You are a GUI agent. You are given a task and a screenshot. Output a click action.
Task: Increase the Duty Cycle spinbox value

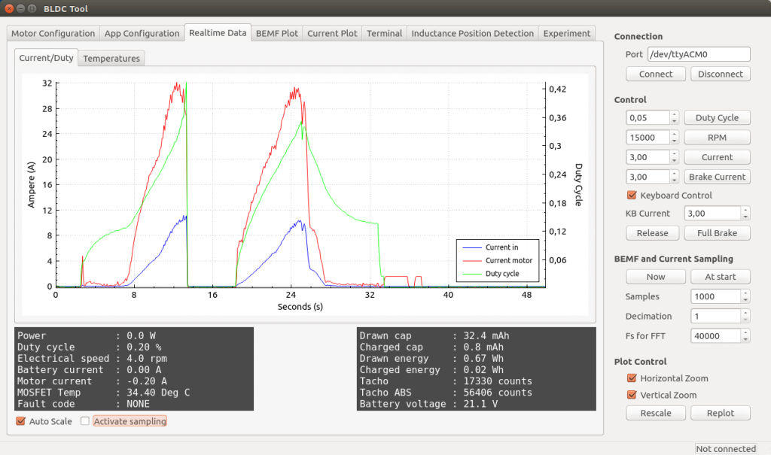click(674, 114)
